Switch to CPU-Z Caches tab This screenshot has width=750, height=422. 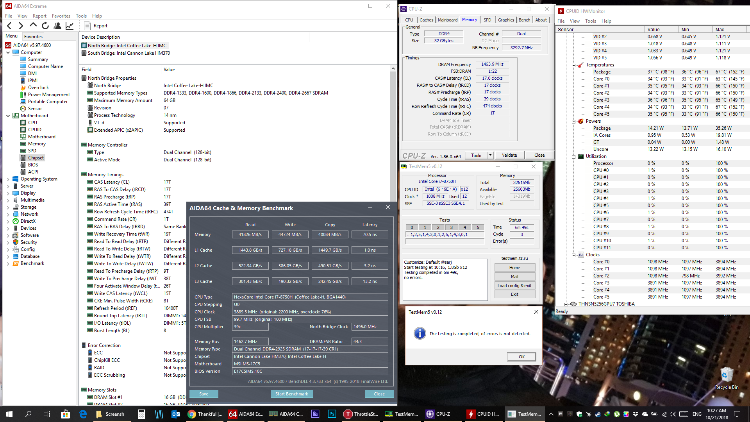pos(426,20)
